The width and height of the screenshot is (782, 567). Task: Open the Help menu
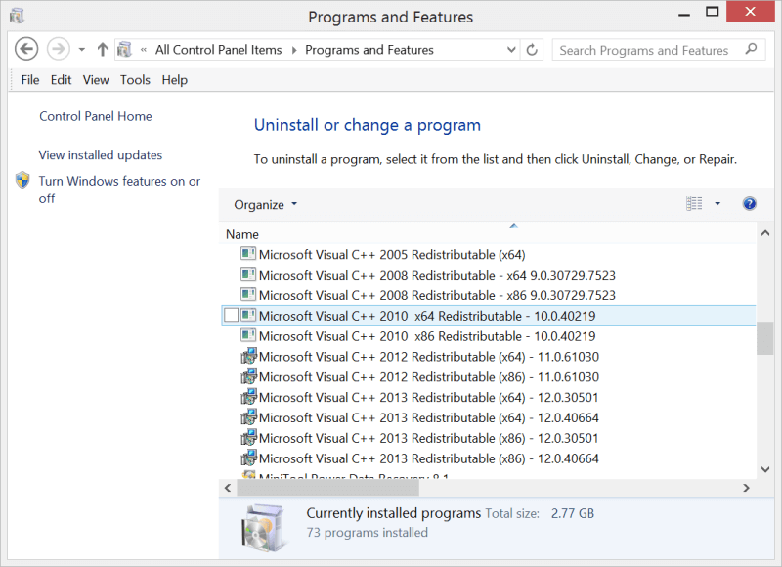(175, 80)
